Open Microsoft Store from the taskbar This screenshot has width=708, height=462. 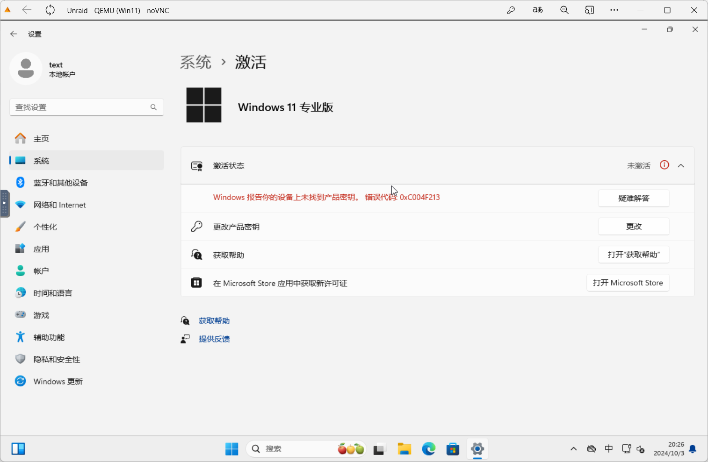(453, 449)
